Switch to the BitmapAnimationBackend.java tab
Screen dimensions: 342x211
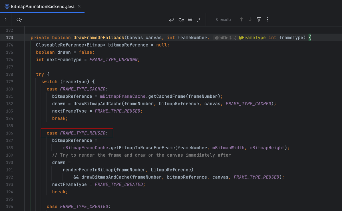point(42,7)
